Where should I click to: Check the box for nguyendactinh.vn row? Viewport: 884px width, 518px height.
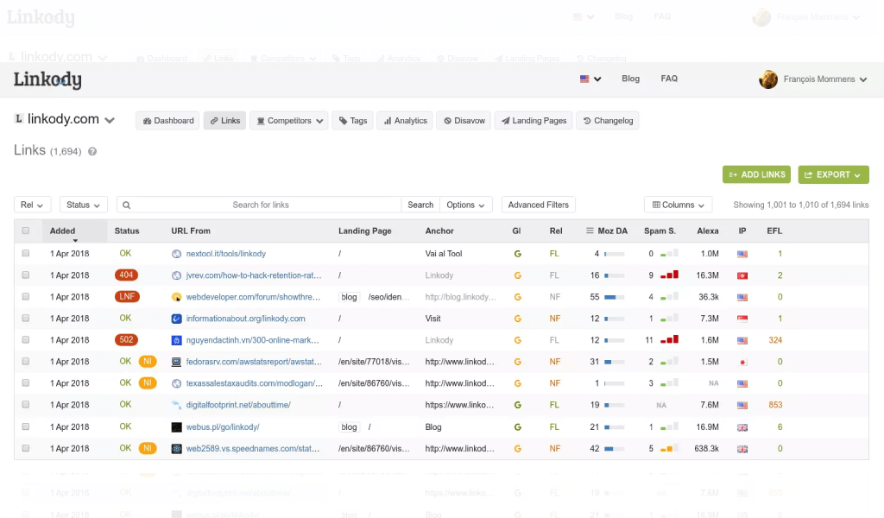point(25,340)
